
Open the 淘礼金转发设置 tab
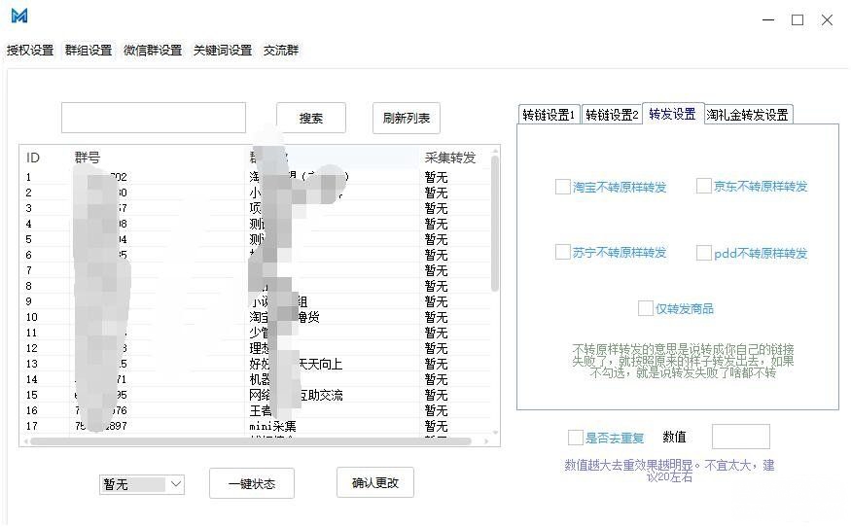[x=748, y=115]
